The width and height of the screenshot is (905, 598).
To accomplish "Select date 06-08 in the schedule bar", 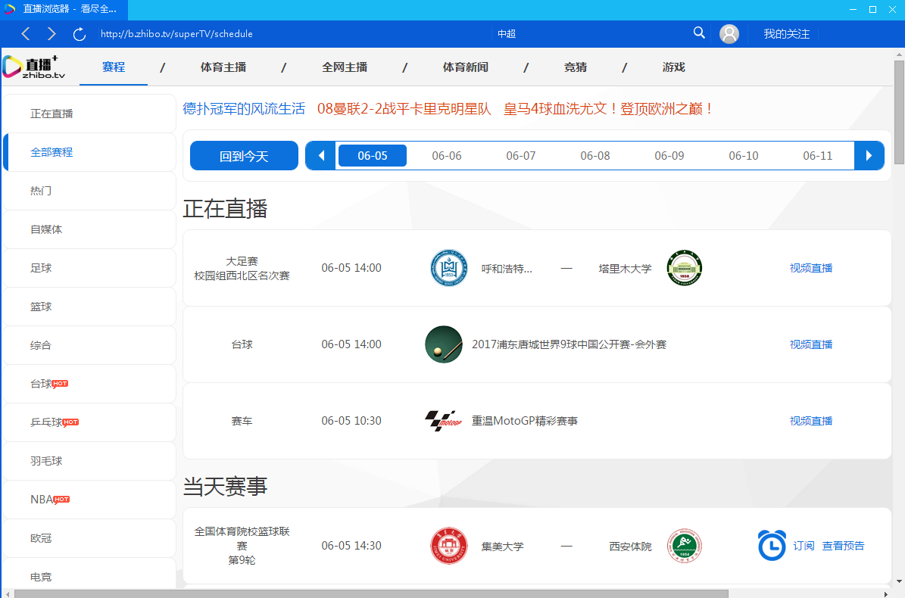I will click(x=594, y=155).
